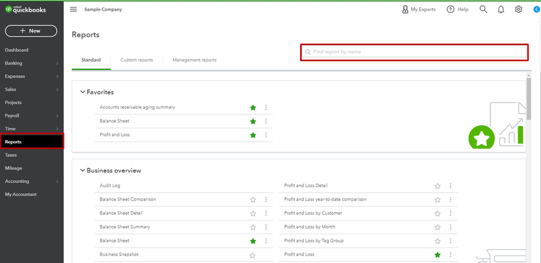Unfavorite Accounts receivable aging summary star

pos(253,108)
